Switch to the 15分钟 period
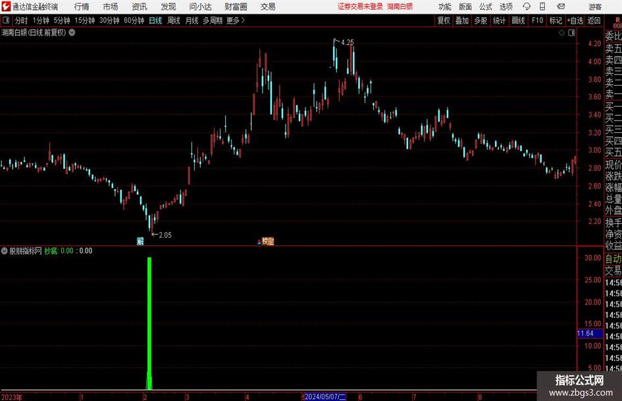Image resolution: width=622 pixels, height=401 pixels. pos(84,20)
